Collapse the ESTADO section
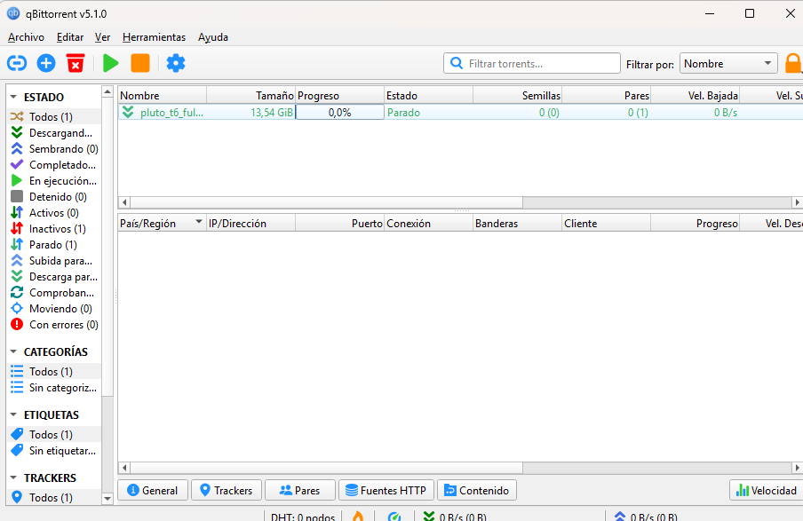Image resolution: width=803 pixels, height=521 pixels. pos(14,97)
